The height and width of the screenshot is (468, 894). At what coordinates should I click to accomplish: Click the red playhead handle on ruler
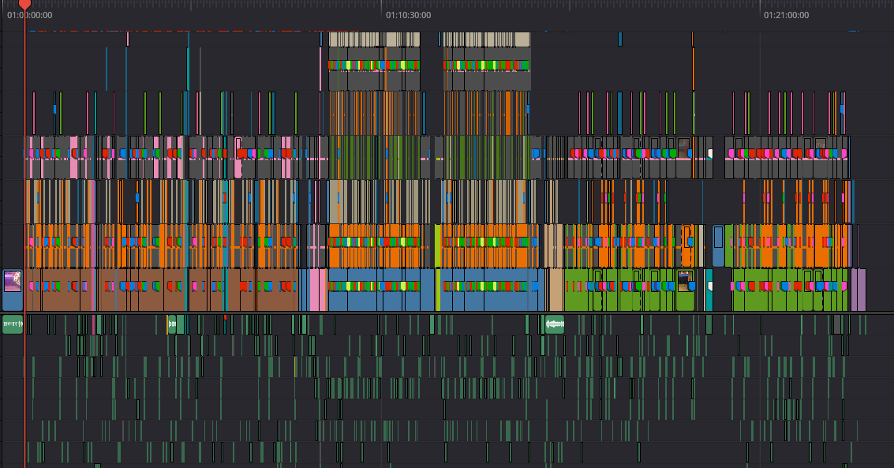[x=24, y=5]
